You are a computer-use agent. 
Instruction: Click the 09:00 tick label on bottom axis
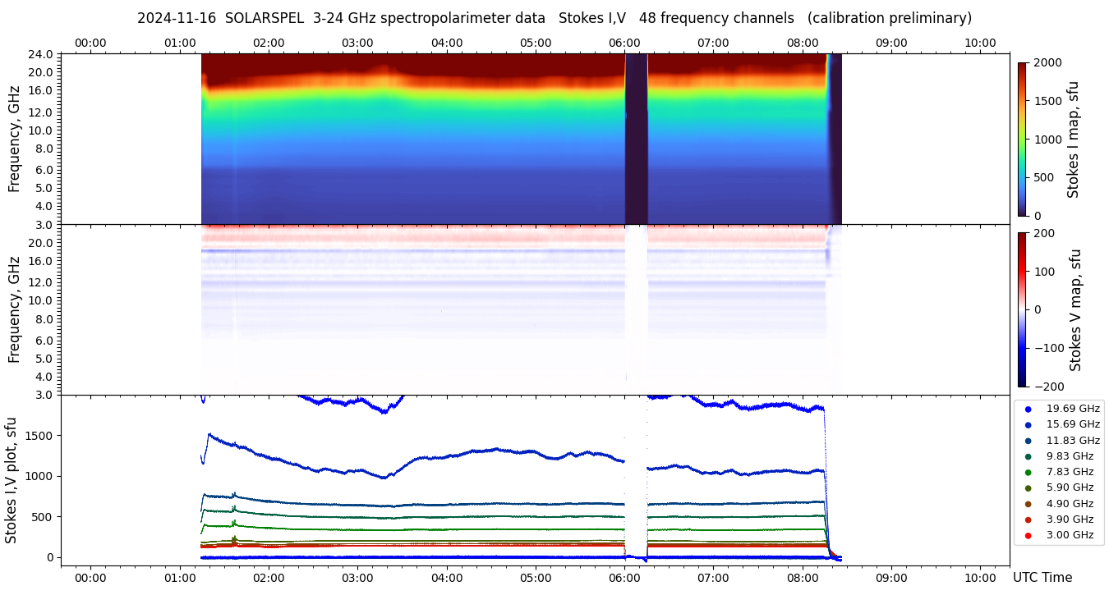(891, 578)
